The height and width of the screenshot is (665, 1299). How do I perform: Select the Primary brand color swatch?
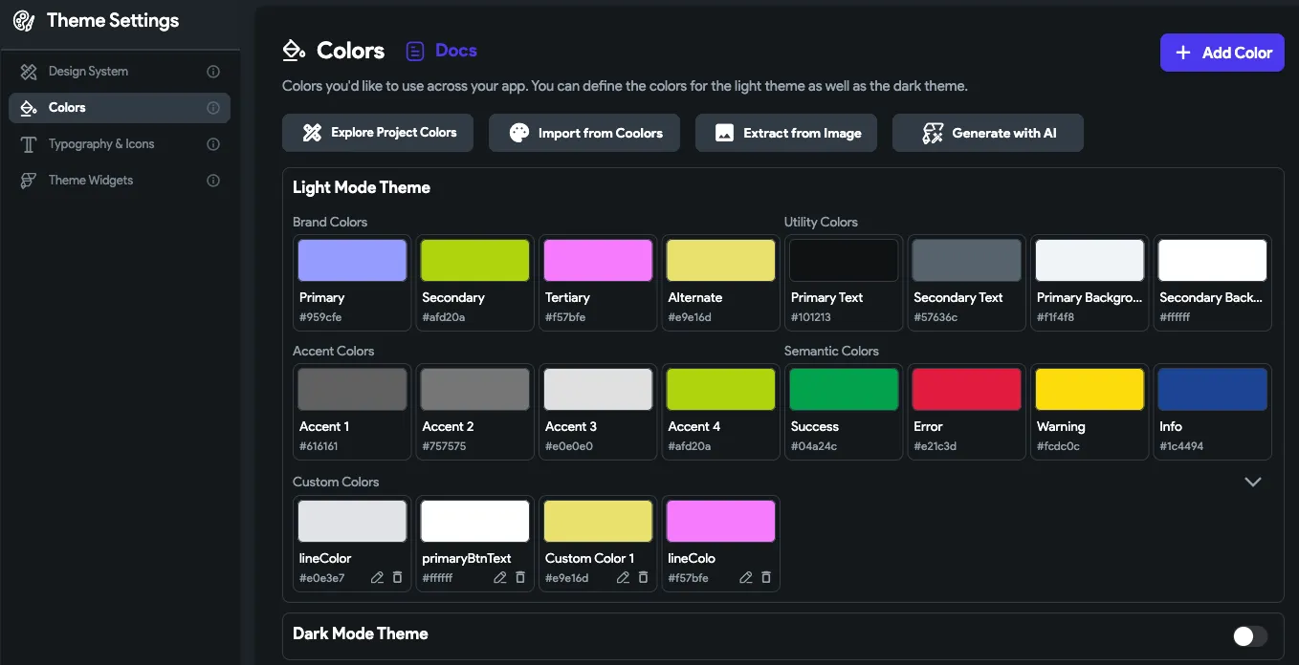pyautogui.click(x=352, y=261)
